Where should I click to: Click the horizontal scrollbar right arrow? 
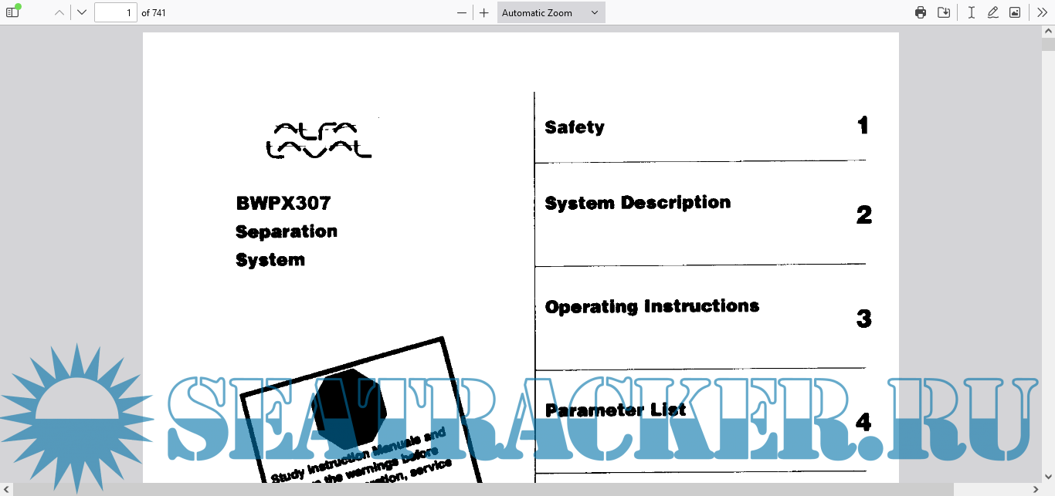coord(1036,490)
